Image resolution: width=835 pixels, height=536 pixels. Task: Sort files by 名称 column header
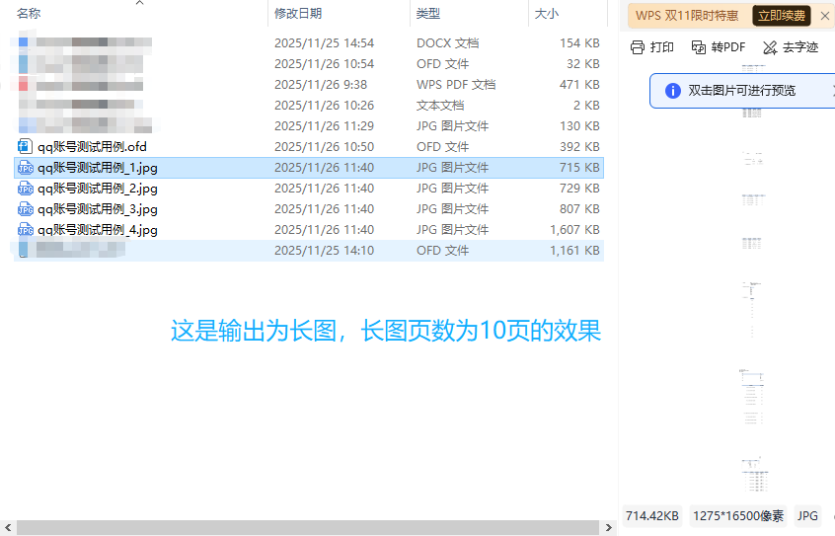coord(30,14)
